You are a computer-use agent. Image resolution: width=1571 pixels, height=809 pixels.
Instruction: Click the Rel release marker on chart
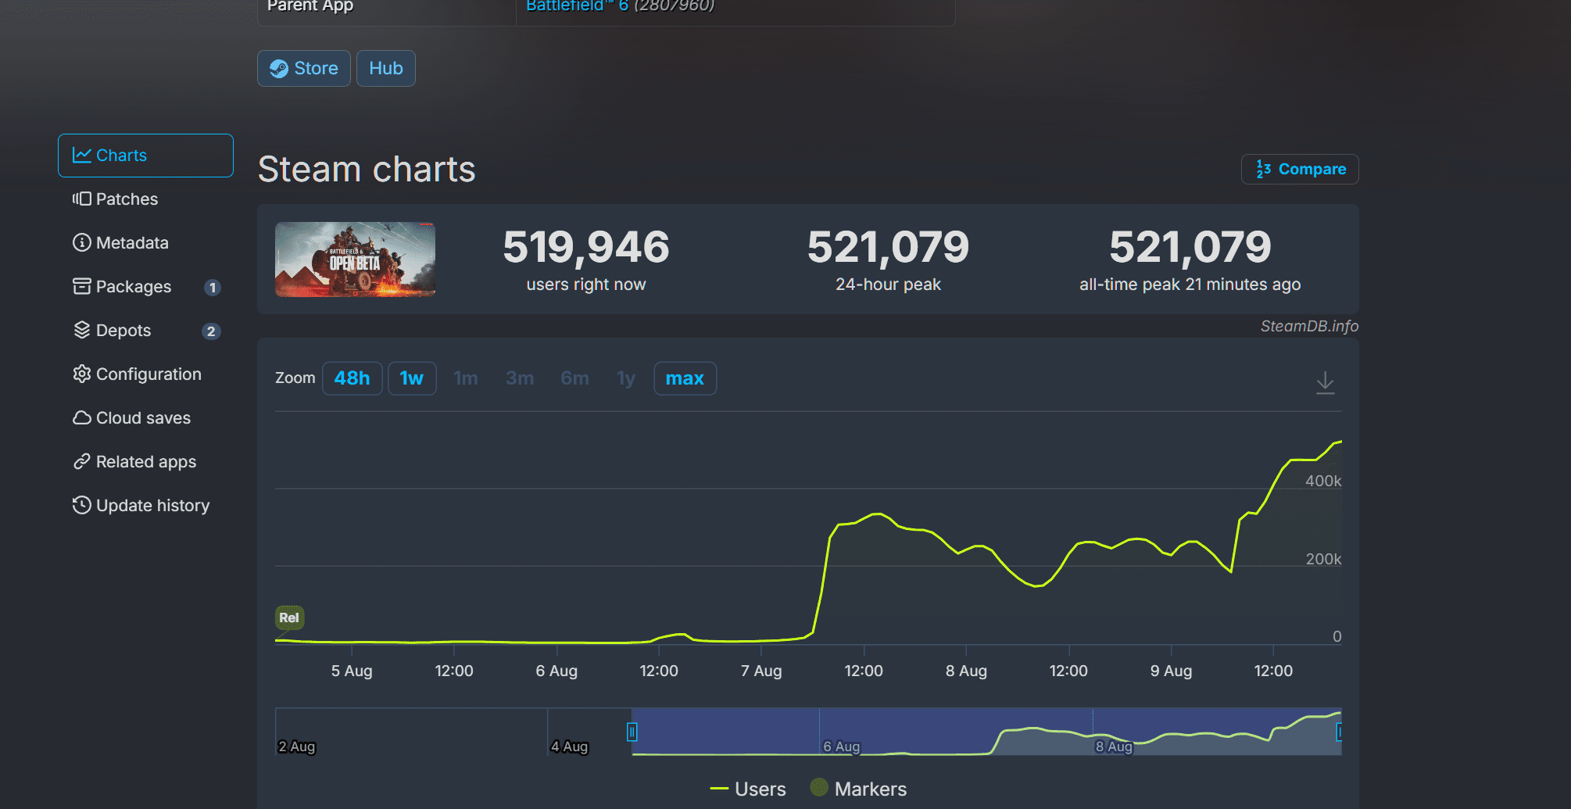point(289,617)
